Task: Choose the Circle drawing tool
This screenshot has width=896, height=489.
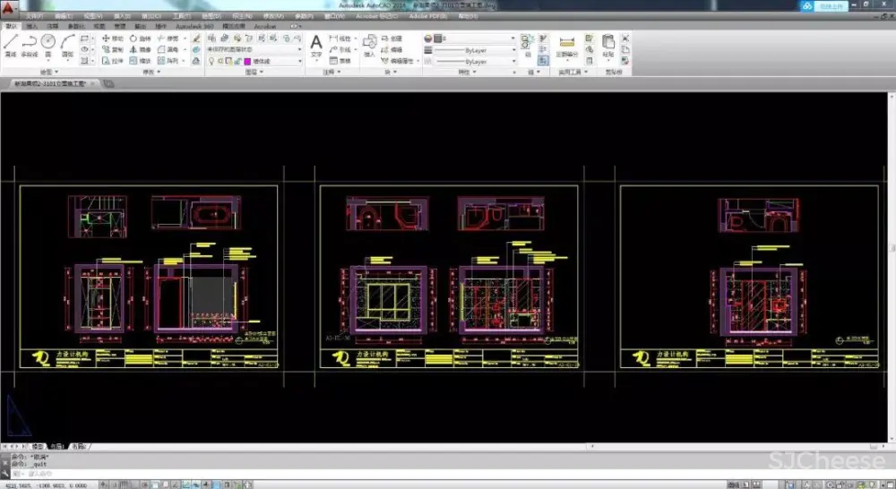Action: [x=47, y=42]
